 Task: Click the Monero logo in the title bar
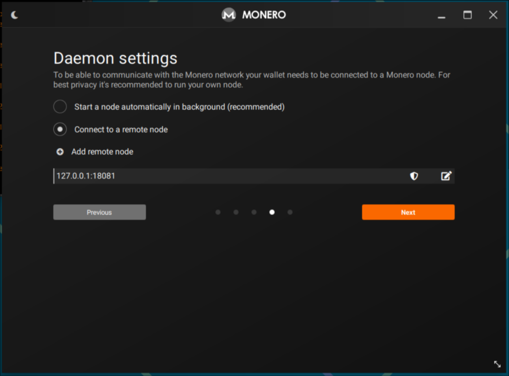[x=228, y=15]
